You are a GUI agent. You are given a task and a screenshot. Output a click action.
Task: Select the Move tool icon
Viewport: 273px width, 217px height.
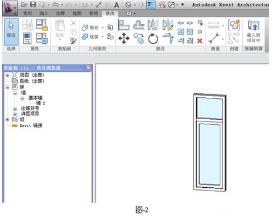click(124, 38)
